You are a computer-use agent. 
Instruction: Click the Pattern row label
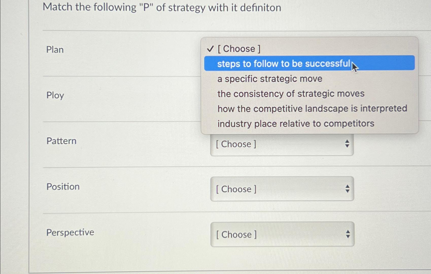(x=61, y=141)
